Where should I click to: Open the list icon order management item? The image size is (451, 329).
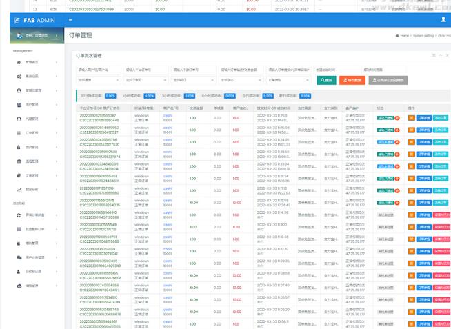pyautogui.click(x=19, y=133)
